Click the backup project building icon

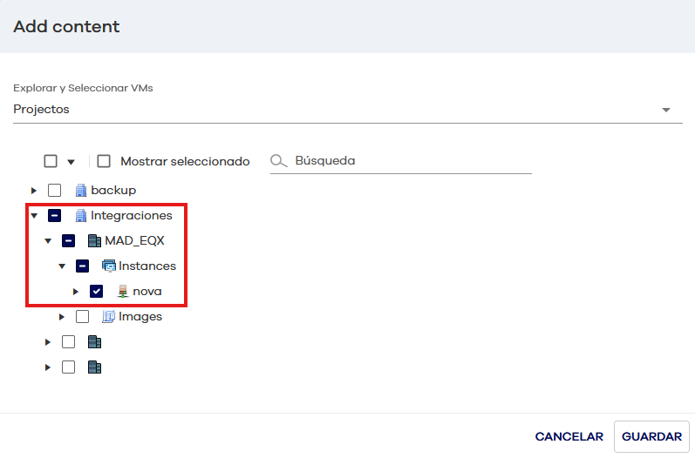coord(81,190)
